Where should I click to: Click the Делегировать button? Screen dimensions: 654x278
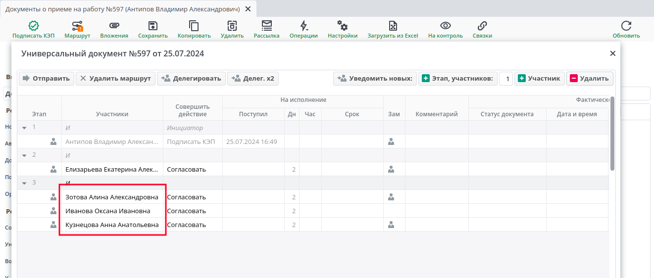tap(191, 78)
